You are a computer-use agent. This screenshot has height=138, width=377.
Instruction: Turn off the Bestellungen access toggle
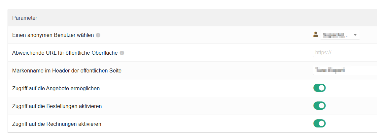319,106
